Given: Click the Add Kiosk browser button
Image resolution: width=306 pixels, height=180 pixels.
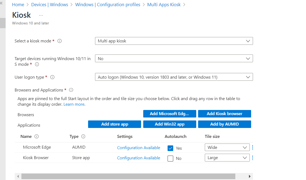Looking at the screenshot, I should point(225,114).
